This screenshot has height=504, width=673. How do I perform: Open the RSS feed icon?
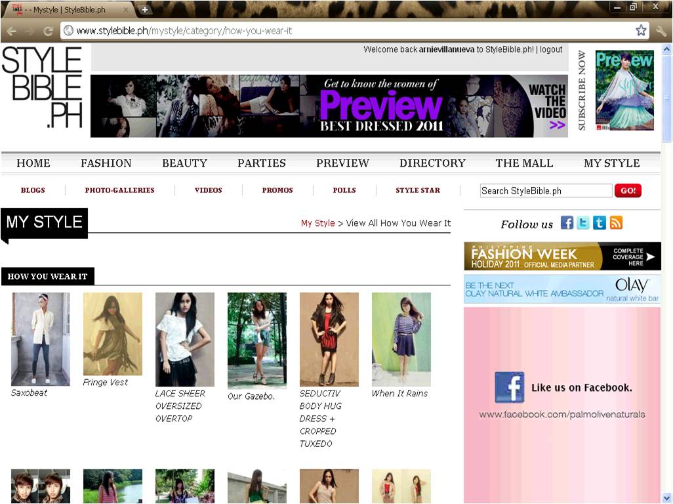(x=616, y=223)
